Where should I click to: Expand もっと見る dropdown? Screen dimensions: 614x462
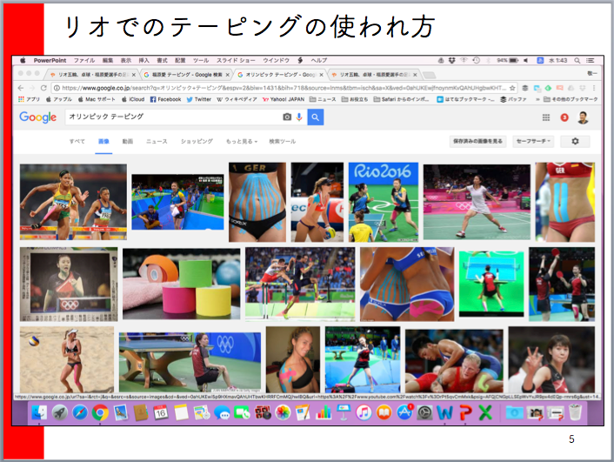tap(242, 142)
